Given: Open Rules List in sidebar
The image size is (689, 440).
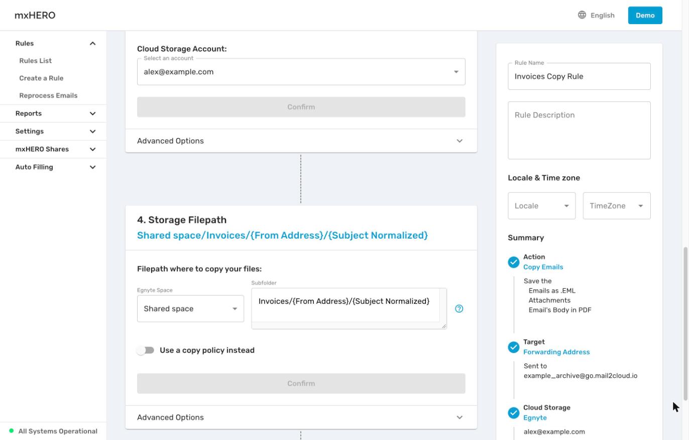Looking at the screenshot, I should 36,61.
